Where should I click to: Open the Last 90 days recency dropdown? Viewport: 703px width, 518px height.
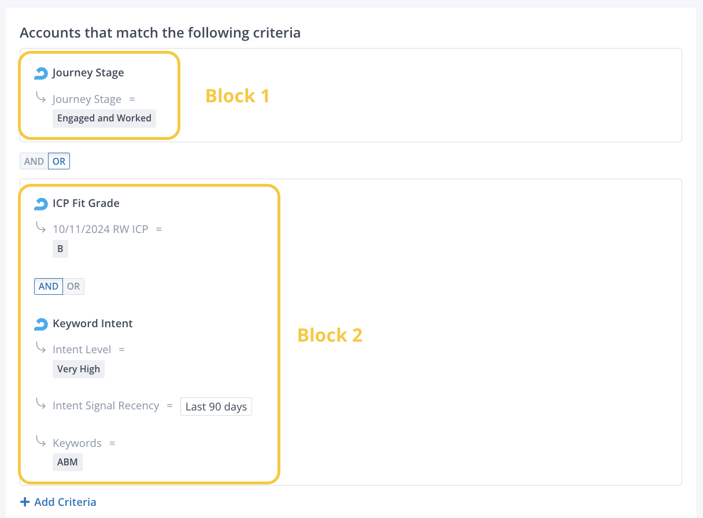216,406
